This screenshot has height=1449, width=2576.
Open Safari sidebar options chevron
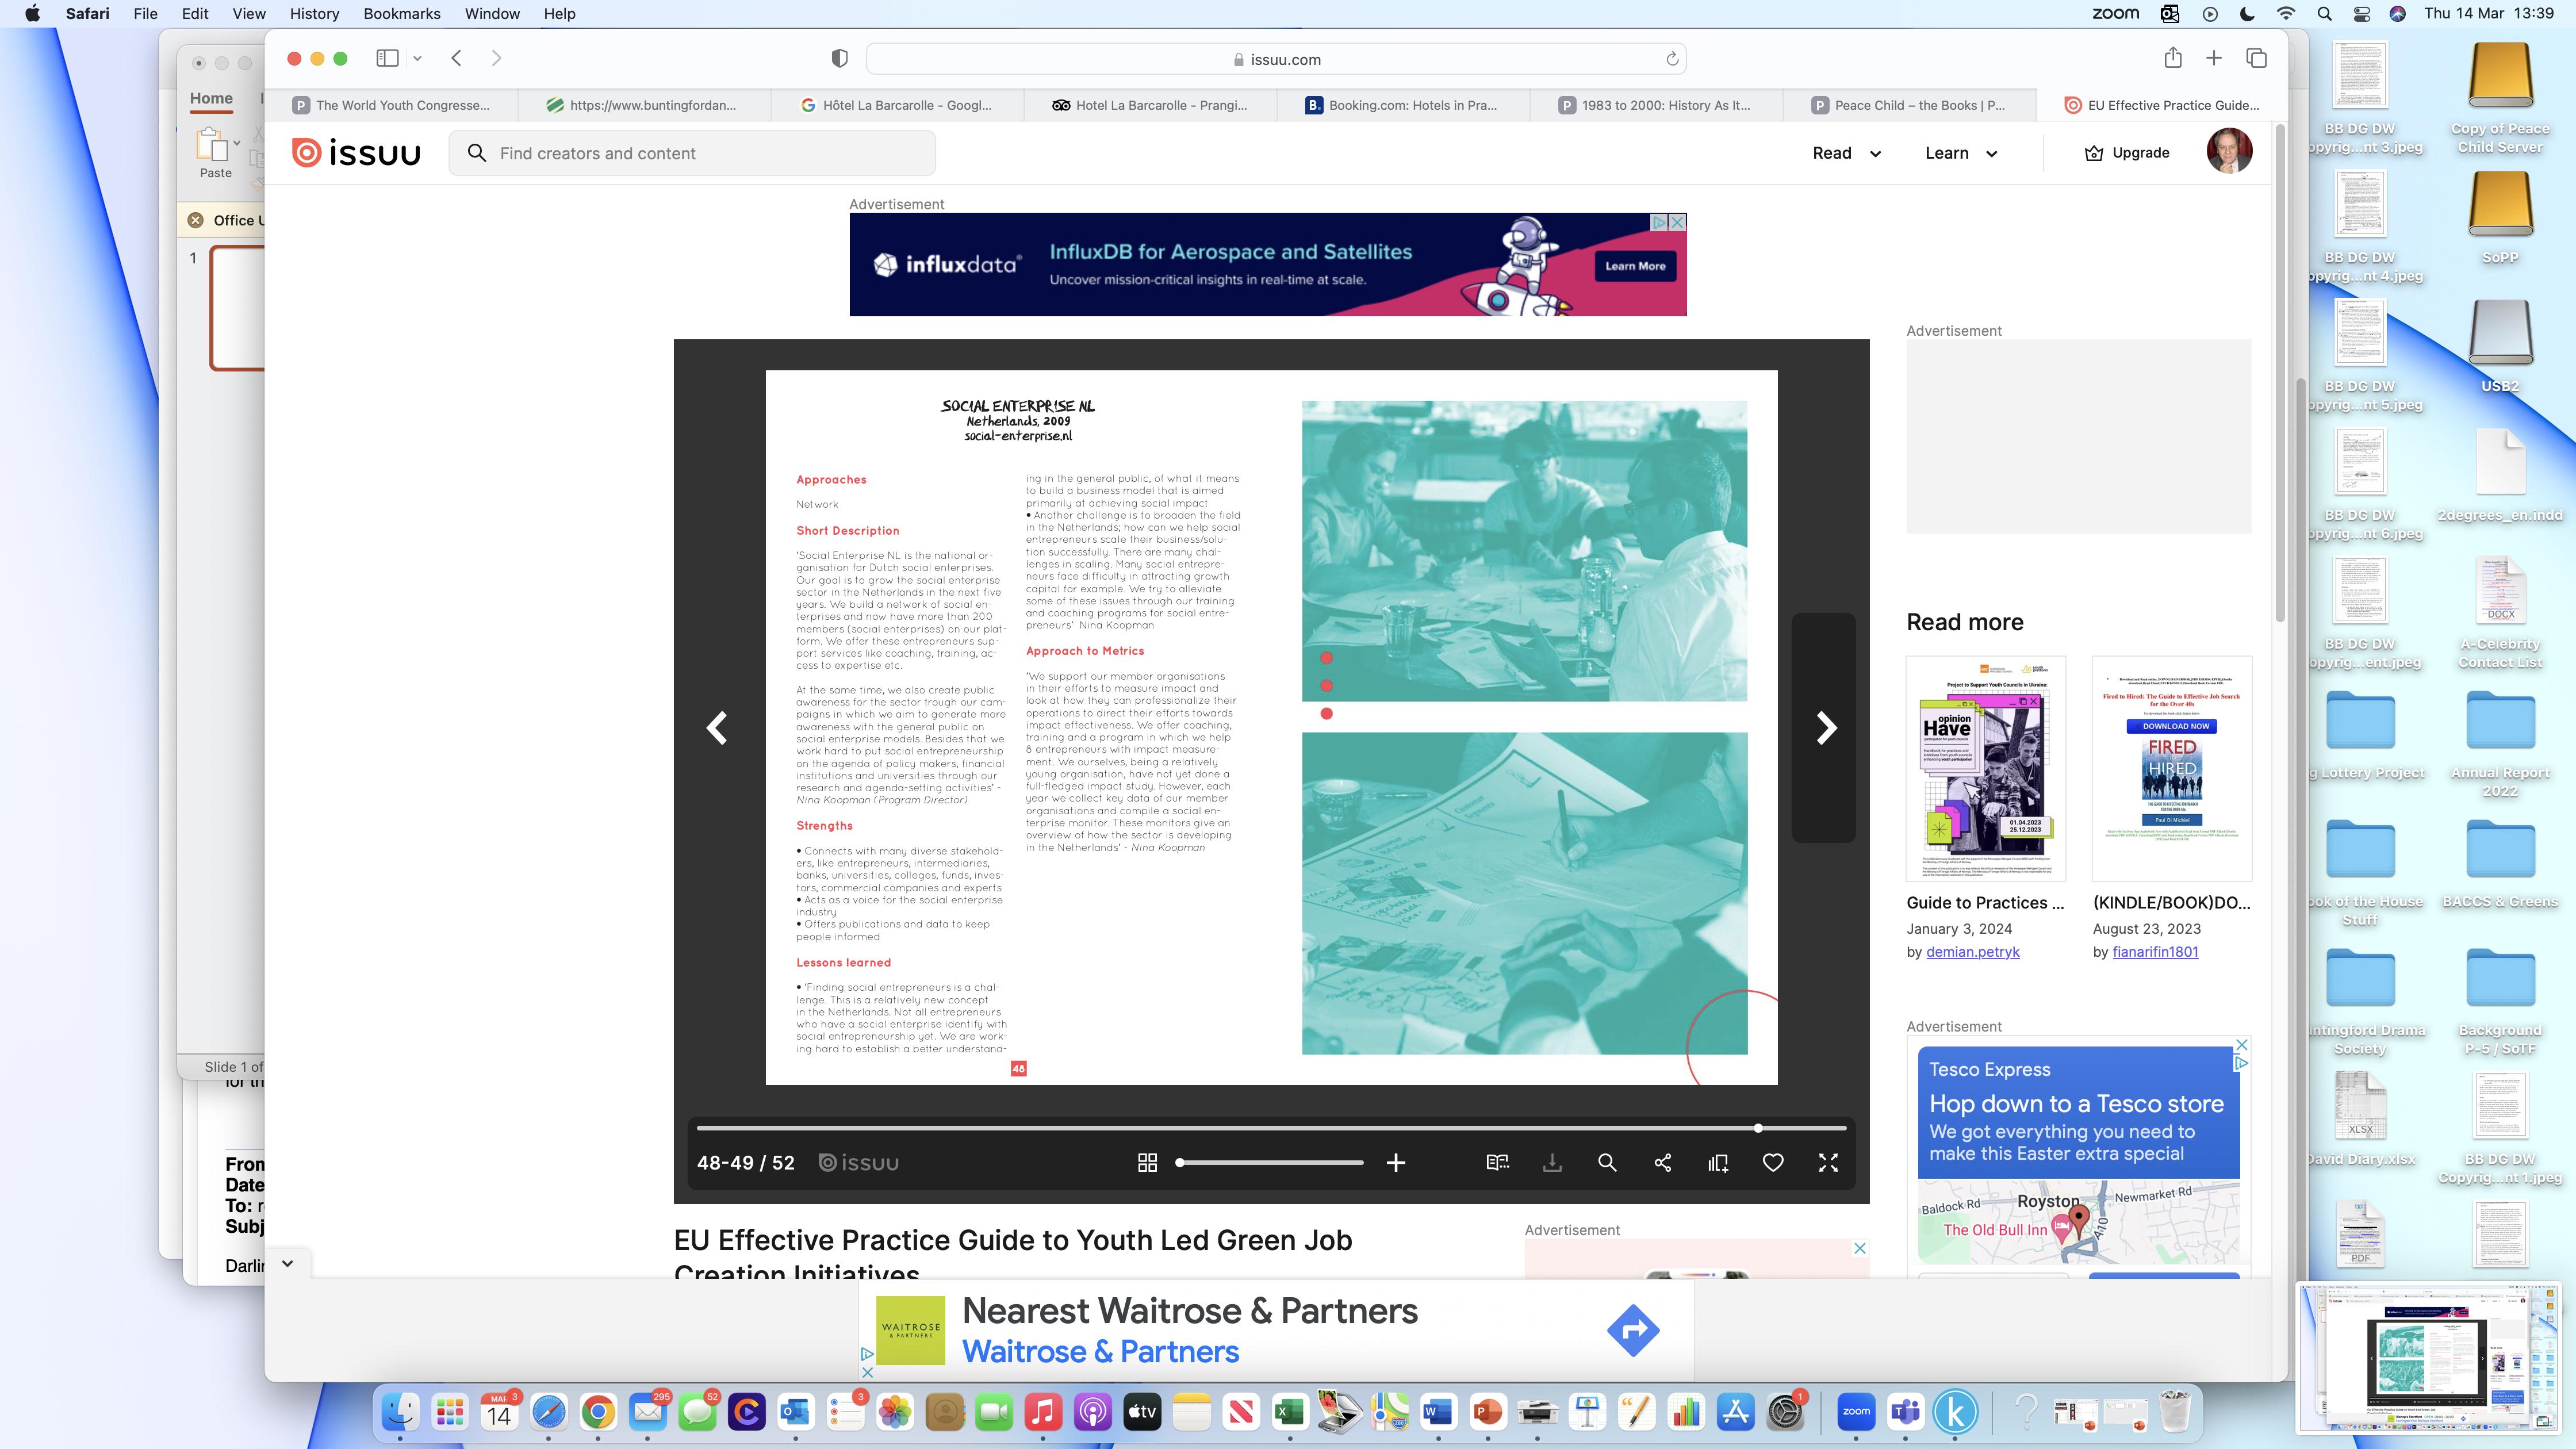(x=417, y=58)
